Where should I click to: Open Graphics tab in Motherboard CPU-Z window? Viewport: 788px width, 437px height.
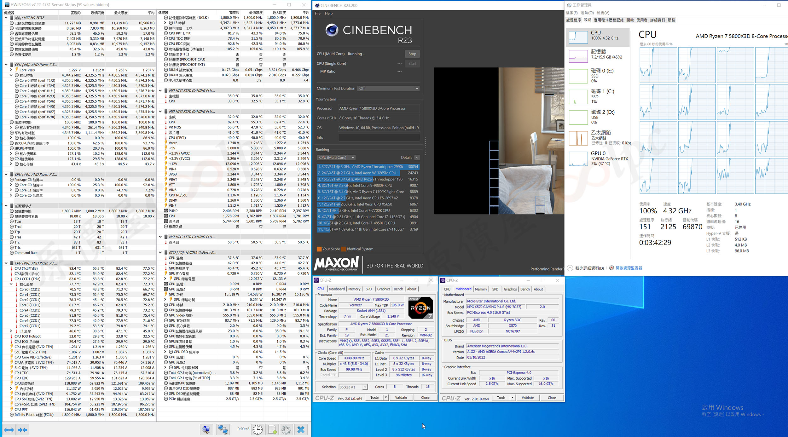(x=510, y=289)
